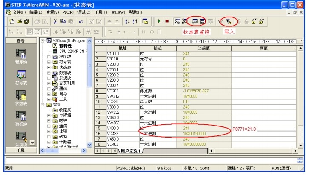The width and height of the screenshot is (309, 175).
Task: Open a project using folder icon
Action: click(19, 21)
